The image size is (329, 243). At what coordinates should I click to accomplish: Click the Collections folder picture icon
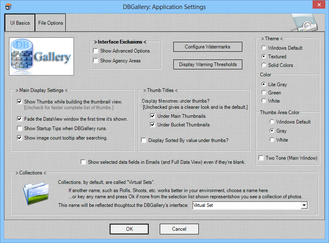click(x=36, y=193)
